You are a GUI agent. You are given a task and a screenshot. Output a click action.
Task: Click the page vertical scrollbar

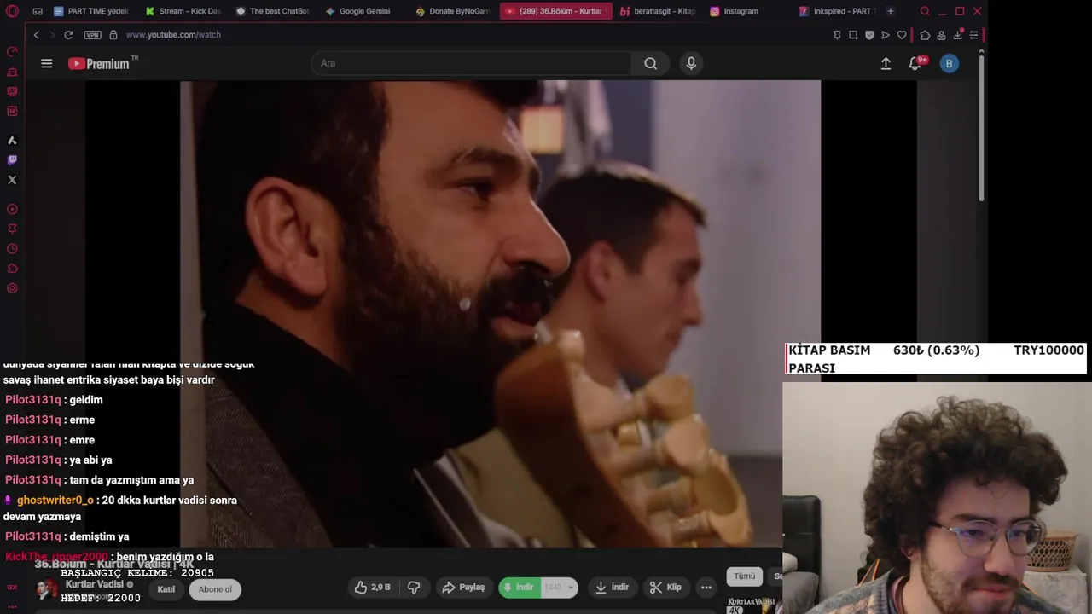click(981, 128)
